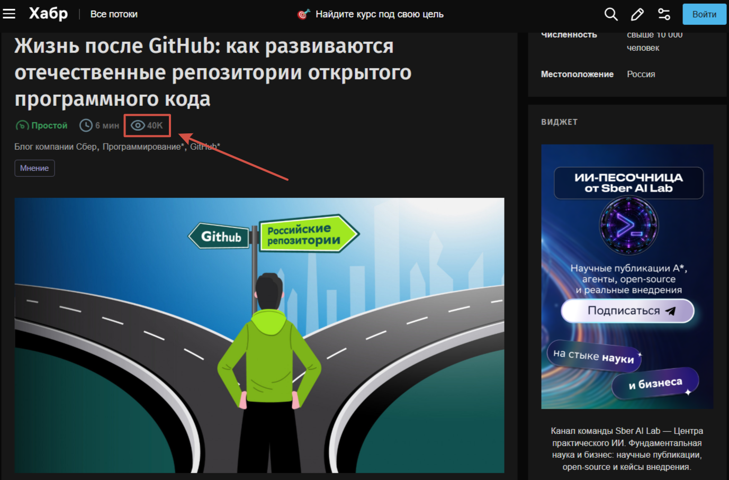Screen dimensions: 729x480
Task: Click the Простой difficulty label
Action: pos(49,125)
